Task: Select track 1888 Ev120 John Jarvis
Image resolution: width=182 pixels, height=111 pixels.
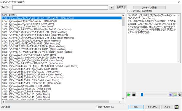Action: pyautogui.click(x=62, y=72)
